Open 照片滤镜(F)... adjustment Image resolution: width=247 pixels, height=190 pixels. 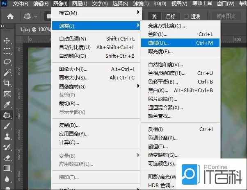(180, 99)
